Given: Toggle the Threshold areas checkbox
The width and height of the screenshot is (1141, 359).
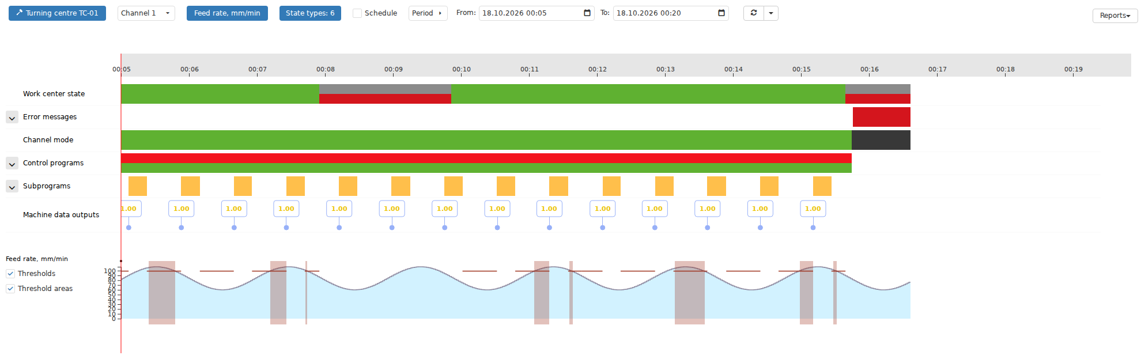Looking at the screenshot, I should click(10, 289).
